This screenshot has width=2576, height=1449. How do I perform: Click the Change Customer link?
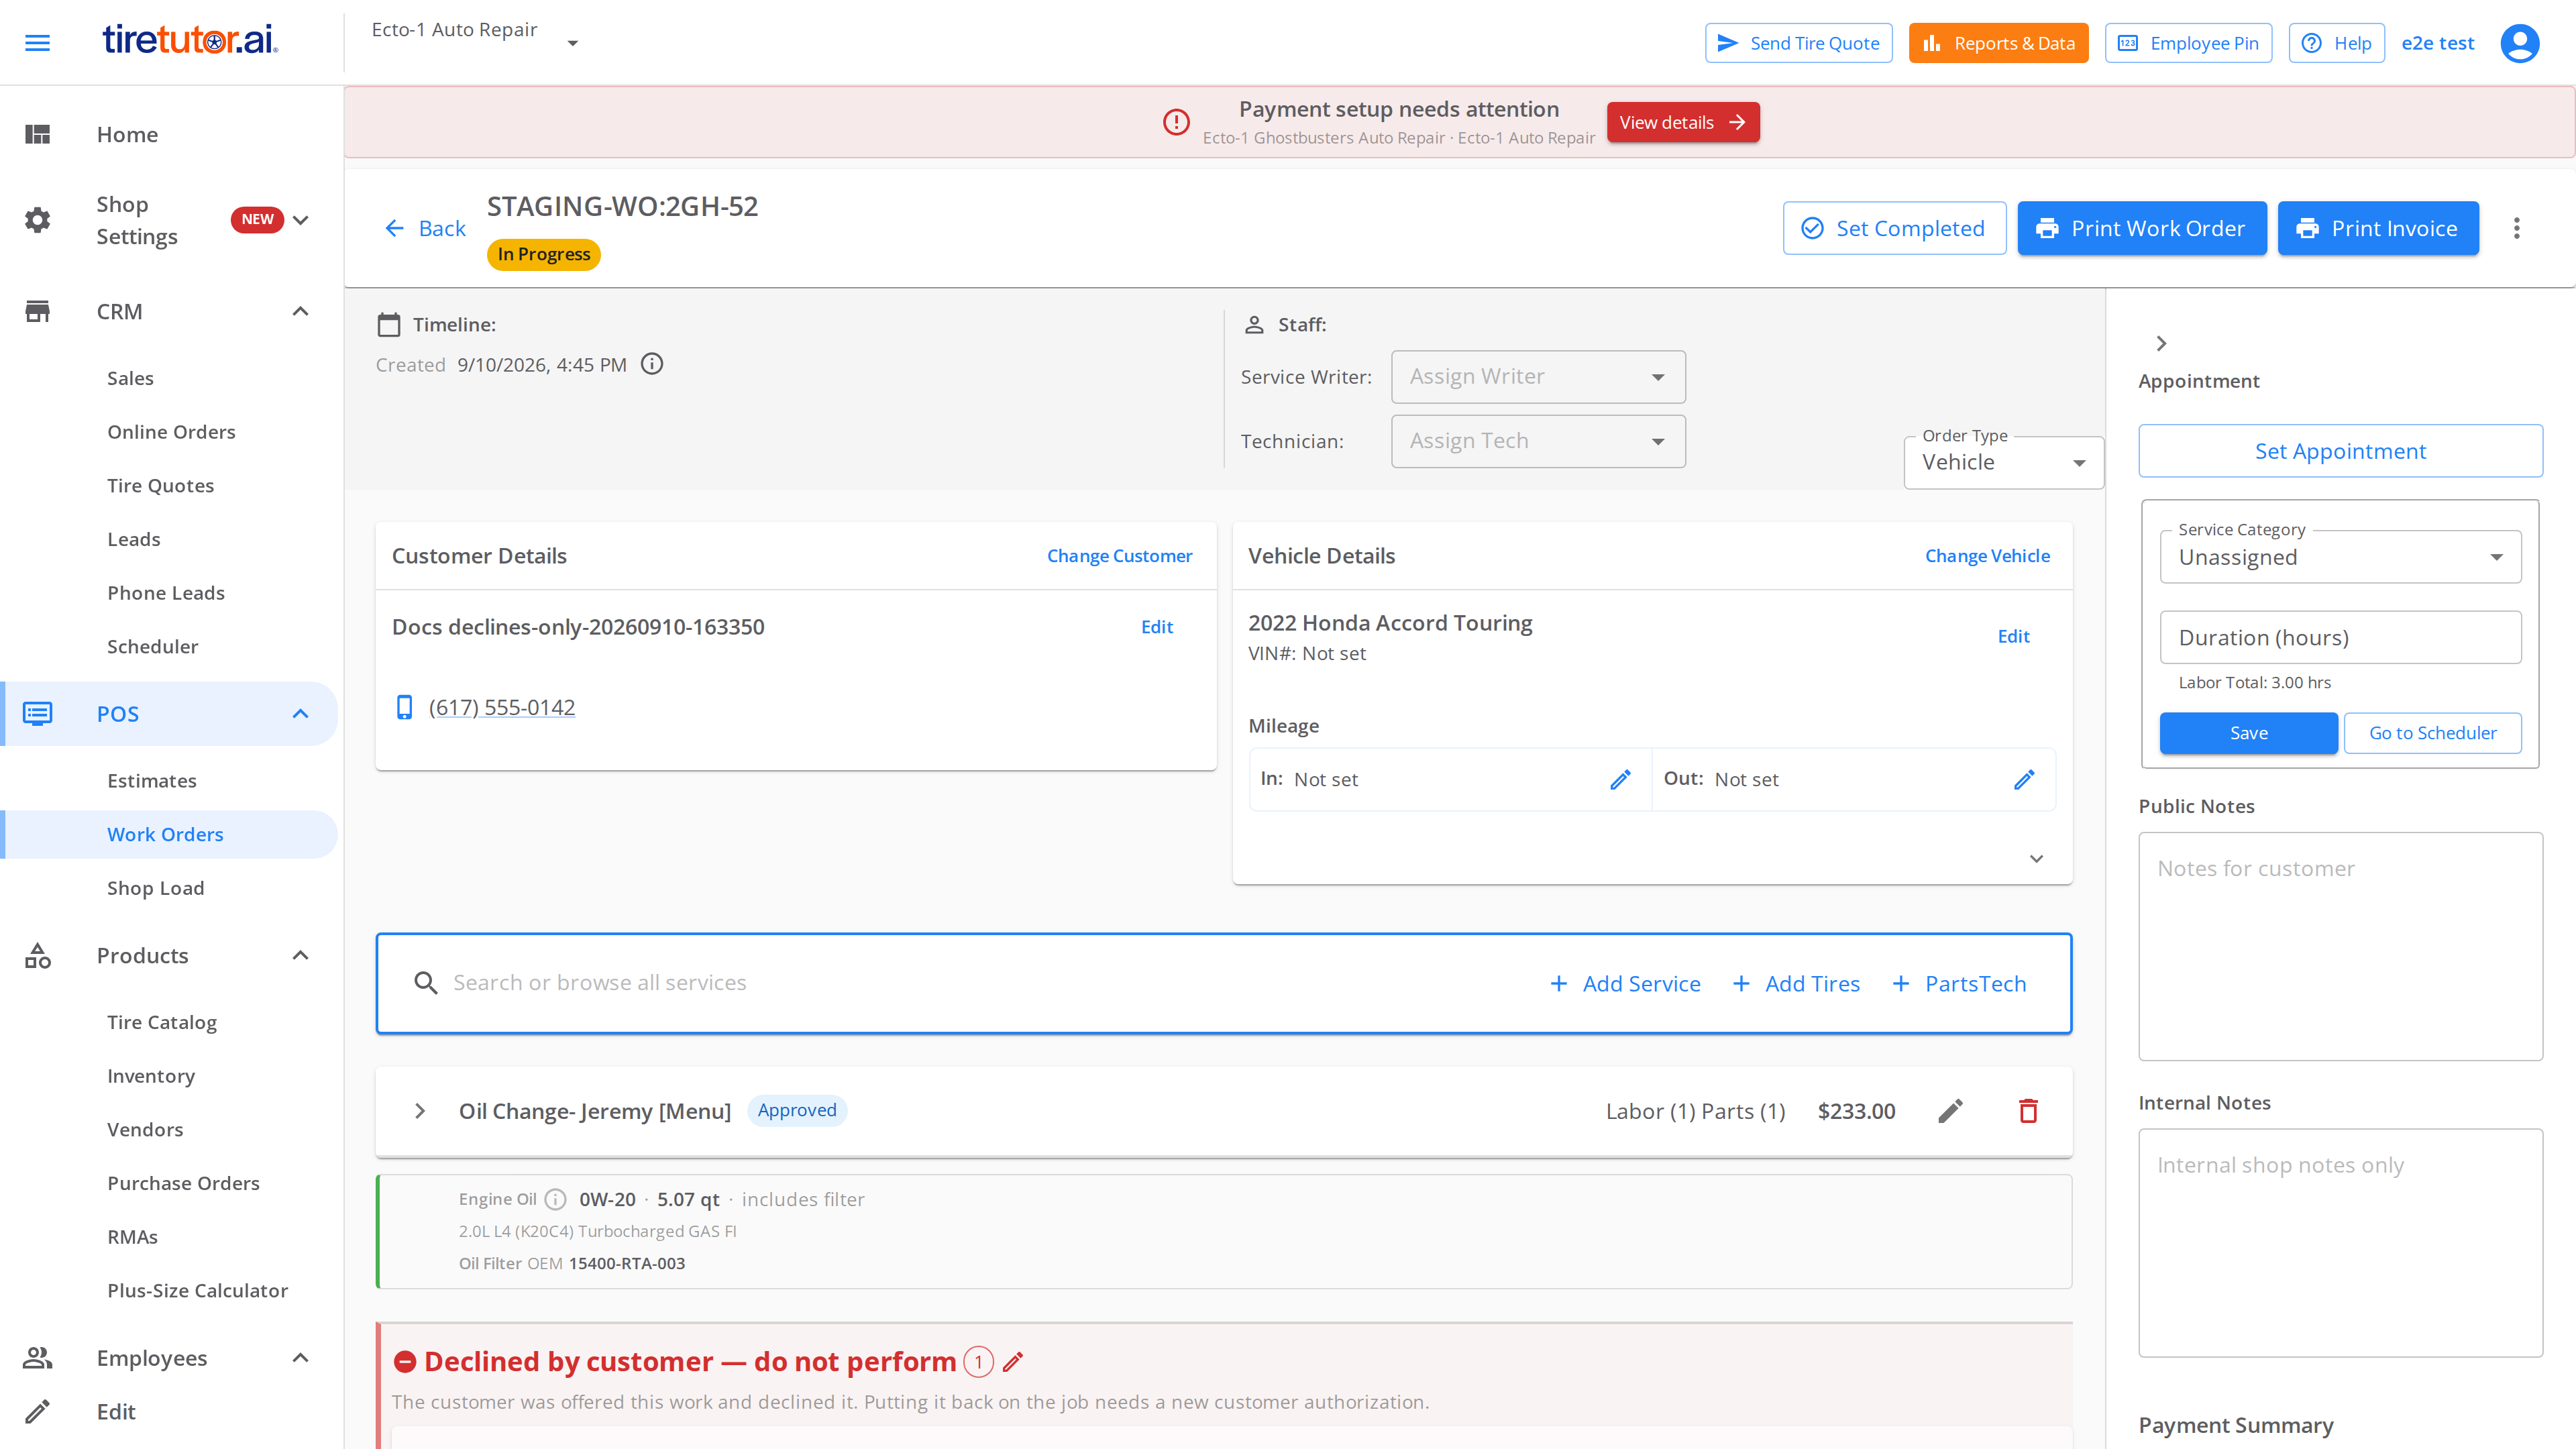click(x=1119, y=555)
